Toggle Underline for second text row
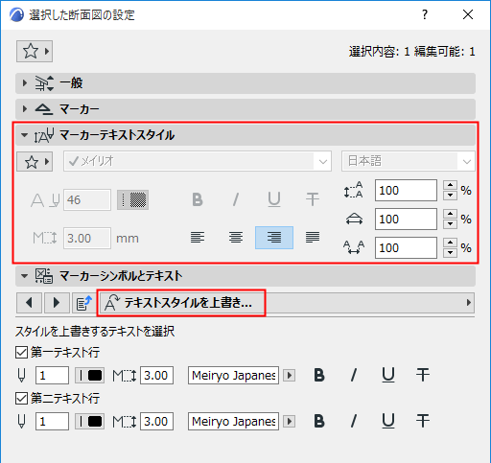 pyautogui.click(x=388, y=421)
